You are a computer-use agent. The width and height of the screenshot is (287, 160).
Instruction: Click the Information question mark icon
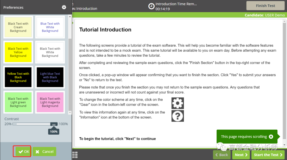[178, 116]
